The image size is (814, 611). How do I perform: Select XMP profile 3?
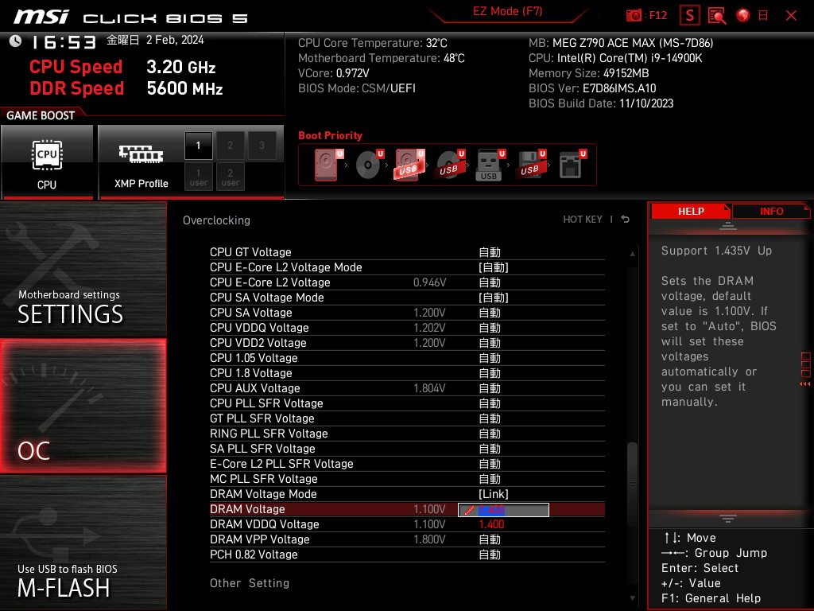pos(262,146)
